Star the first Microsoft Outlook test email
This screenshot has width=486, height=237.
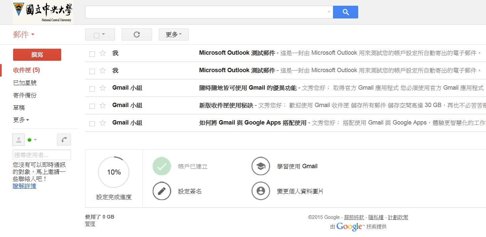[x=103, y=53]
